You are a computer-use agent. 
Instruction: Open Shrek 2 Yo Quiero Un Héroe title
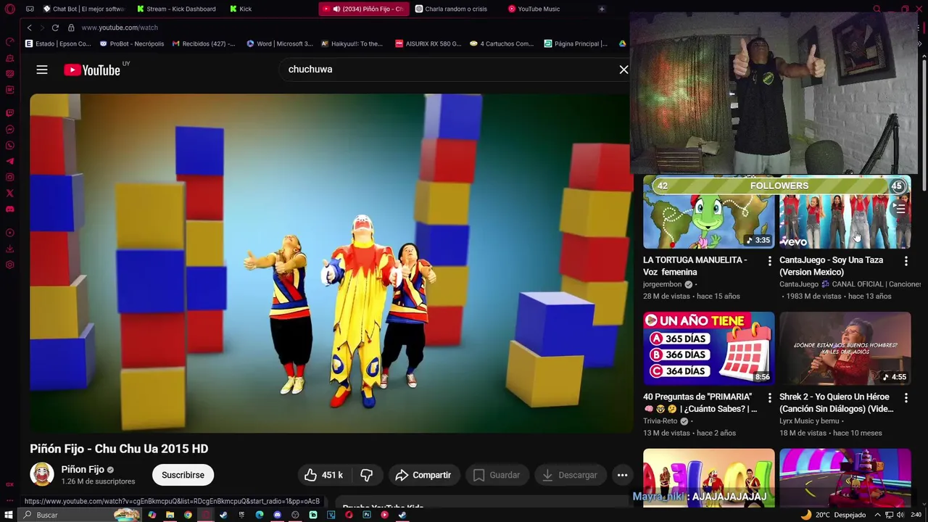pyautogui.click(x=836, y=402)
